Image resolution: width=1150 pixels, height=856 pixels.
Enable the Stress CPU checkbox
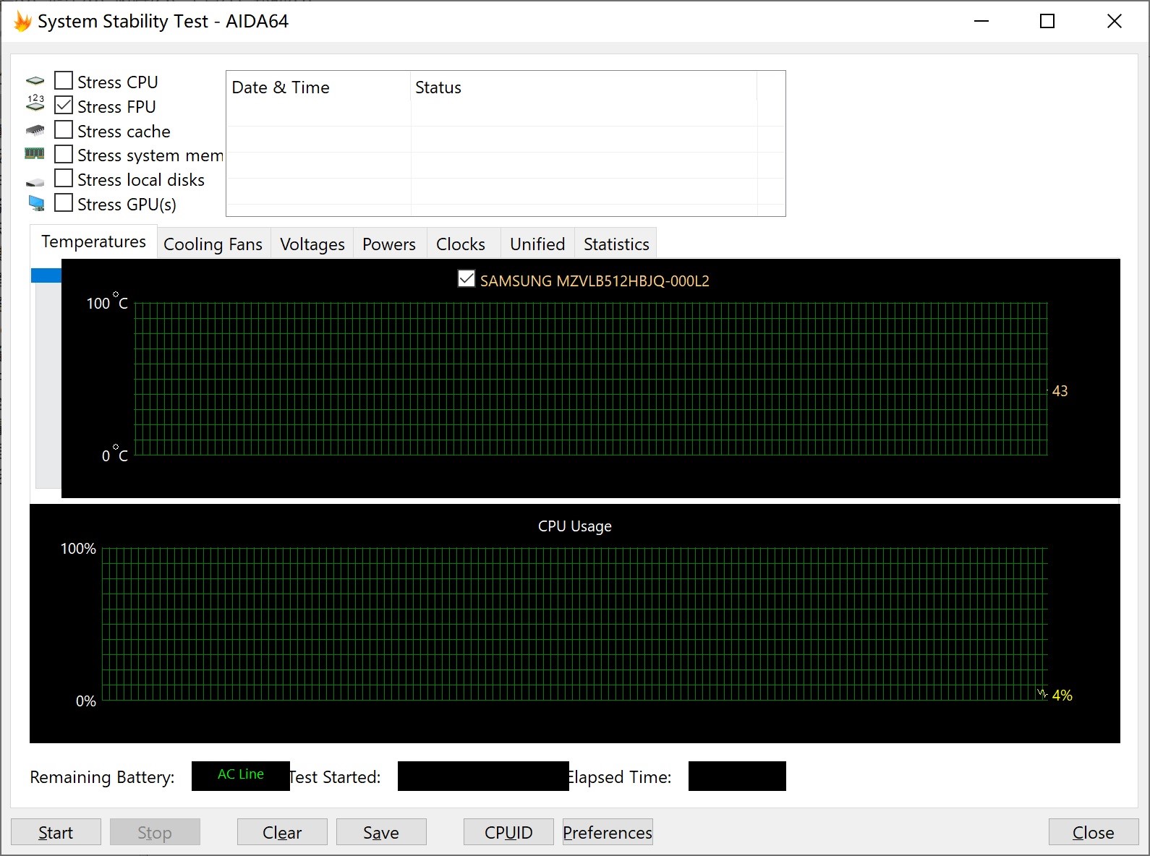coord(64,80)
